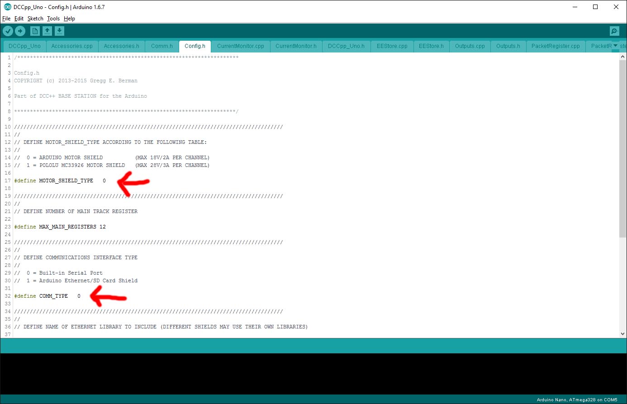This screenshot has height=404, width=627.
Task: Switch to the Accessories.cpp tab
Action: (72, 46)
